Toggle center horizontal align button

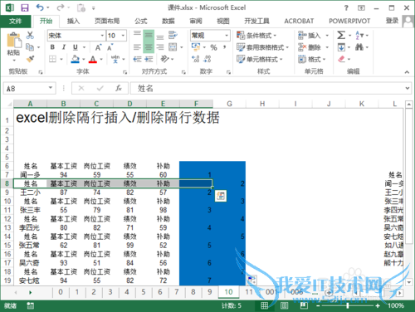[x=149, y=47]
